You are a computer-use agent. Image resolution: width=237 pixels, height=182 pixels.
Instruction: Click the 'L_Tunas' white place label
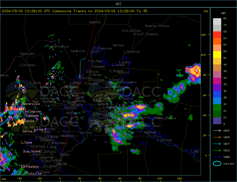[27, 142]
